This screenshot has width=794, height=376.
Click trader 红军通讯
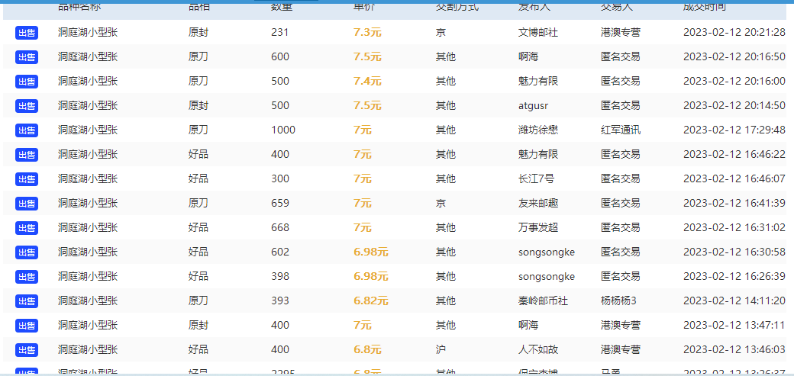click(x=621, y=130)
